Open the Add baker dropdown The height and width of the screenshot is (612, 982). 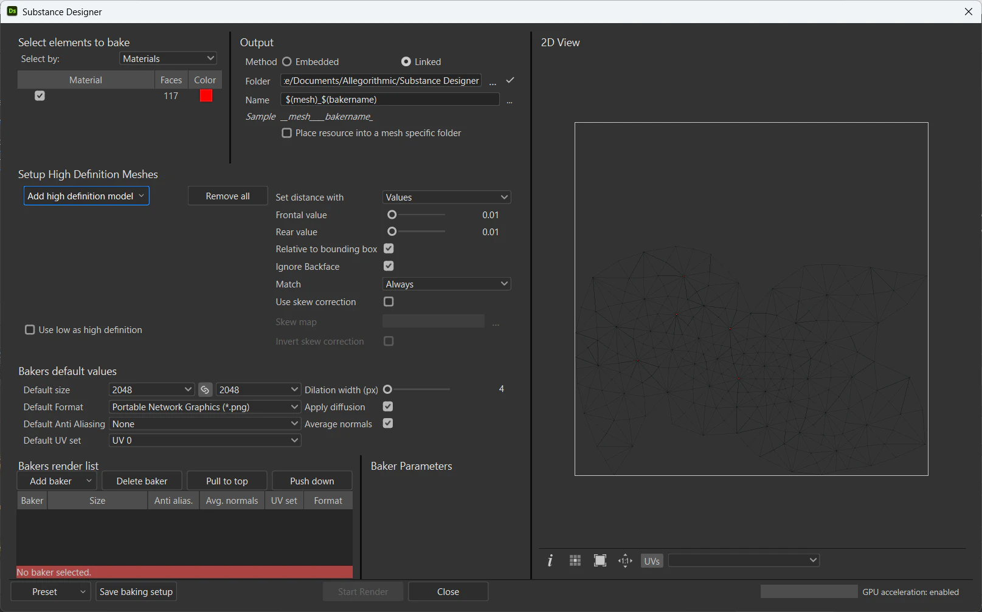[x=57, y=481]
